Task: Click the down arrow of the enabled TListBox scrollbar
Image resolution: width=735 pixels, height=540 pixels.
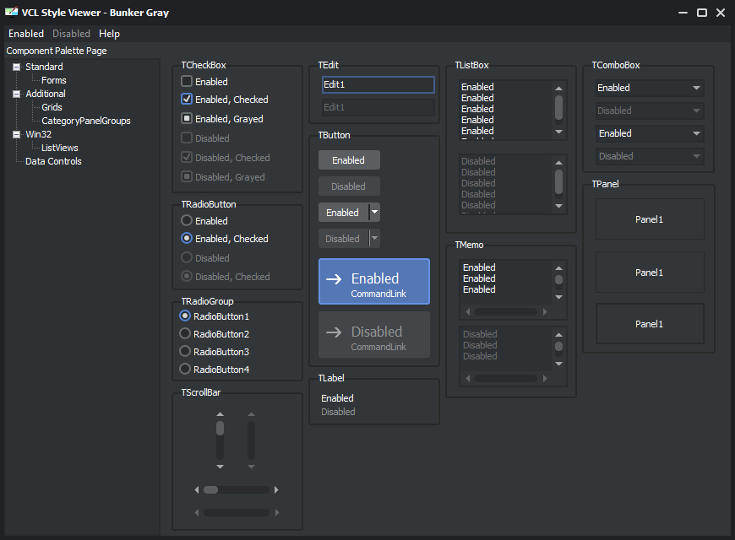Action: pyautogui.click(x=558, y=132)
